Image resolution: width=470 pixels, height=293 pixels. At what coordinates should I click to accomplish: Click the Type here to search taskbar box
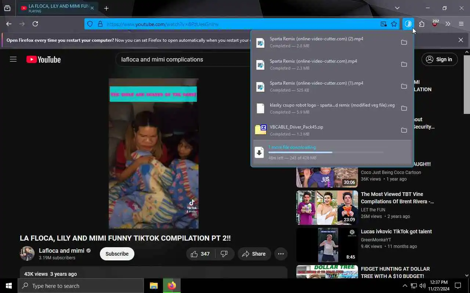pos(81,286)
